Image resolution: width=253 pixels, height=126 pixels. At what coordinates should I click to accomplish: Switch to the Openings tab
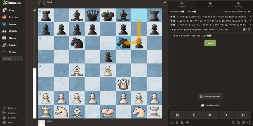pos(239,5)
